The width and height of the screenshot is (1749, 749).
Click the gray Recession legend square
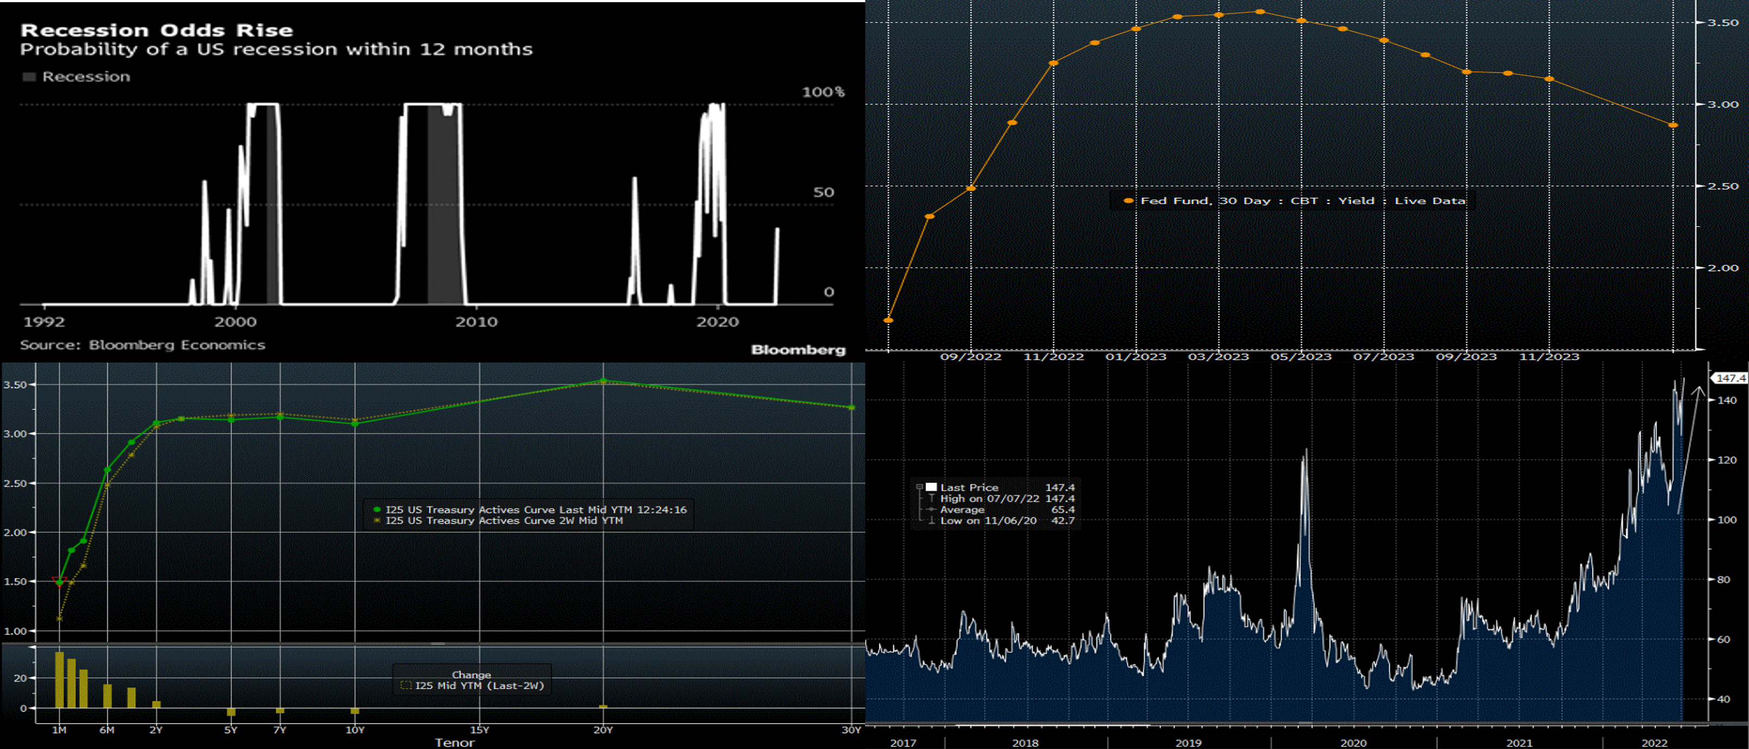click(28, 77)
